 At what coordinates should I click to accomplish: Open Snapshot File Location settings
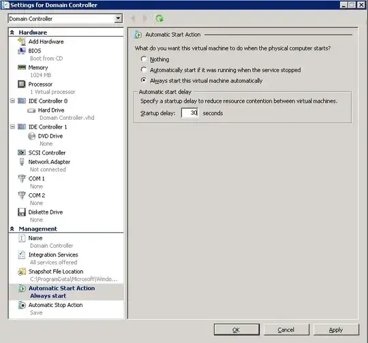56,272
